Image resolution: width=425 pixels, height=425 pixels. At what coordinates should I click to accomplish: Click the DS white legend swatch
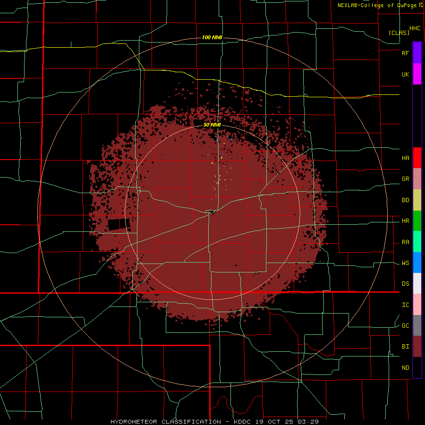pyautogui.click(x=417, y=283)
